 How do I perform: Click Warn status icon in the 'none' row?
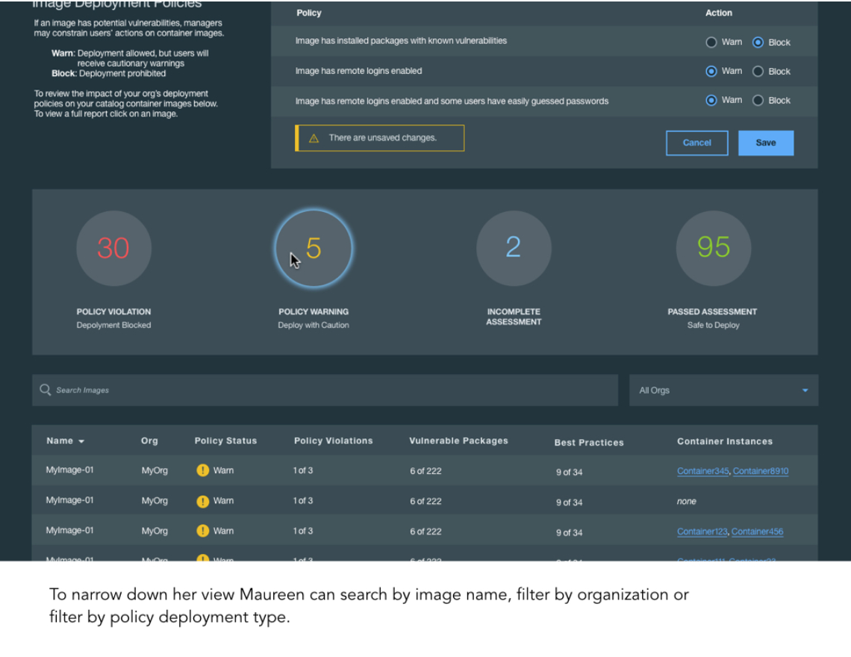tap(202, 501)
